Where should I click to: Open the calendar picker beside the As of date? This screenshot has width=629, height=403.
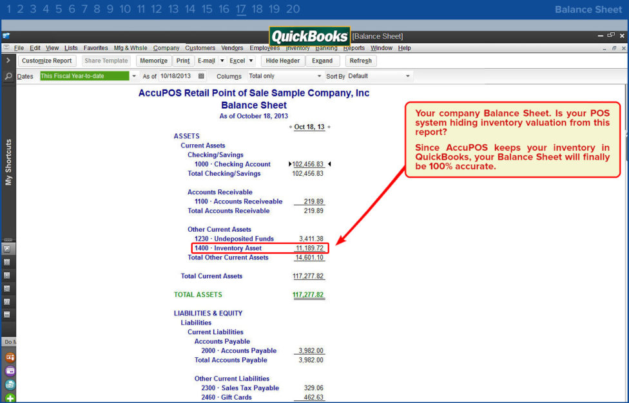pyautogui.click(x=201, y=76)
